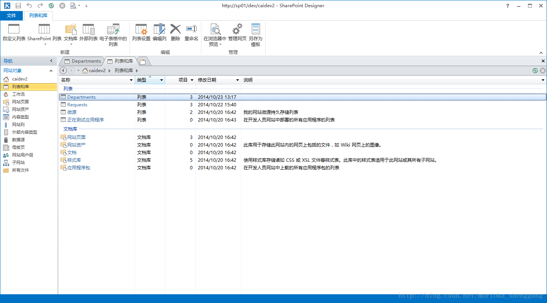The image size is (547, 303).
Task: Open the 样式库 document library link
Action: click(x=74, y=160)
